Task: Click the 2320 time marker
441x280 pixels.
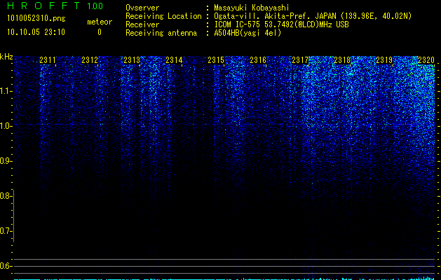Action: click(x=426, y=60)
